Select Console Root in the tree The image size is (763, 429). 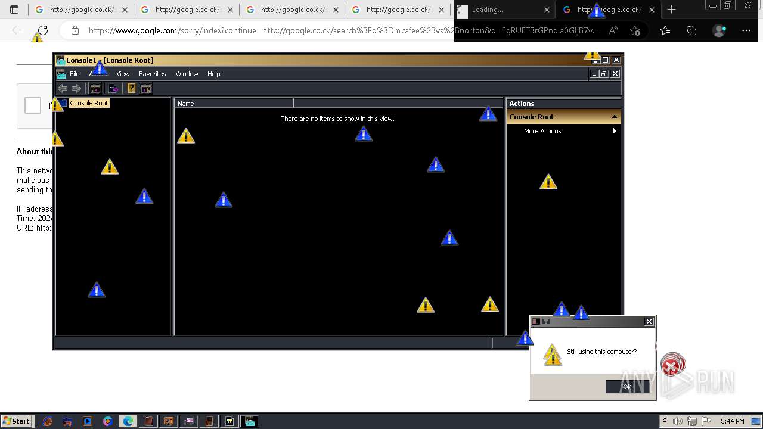[x=89, y=103]
